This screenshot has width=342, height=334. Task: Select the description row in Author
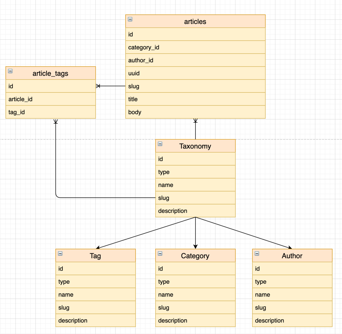pos(292,321)
